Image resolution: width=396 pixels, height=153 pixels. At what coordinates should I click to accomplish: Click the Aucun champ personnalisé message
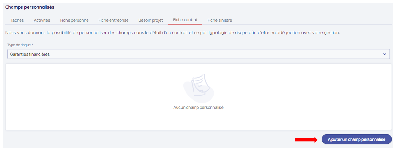click(x=198, y=107)
